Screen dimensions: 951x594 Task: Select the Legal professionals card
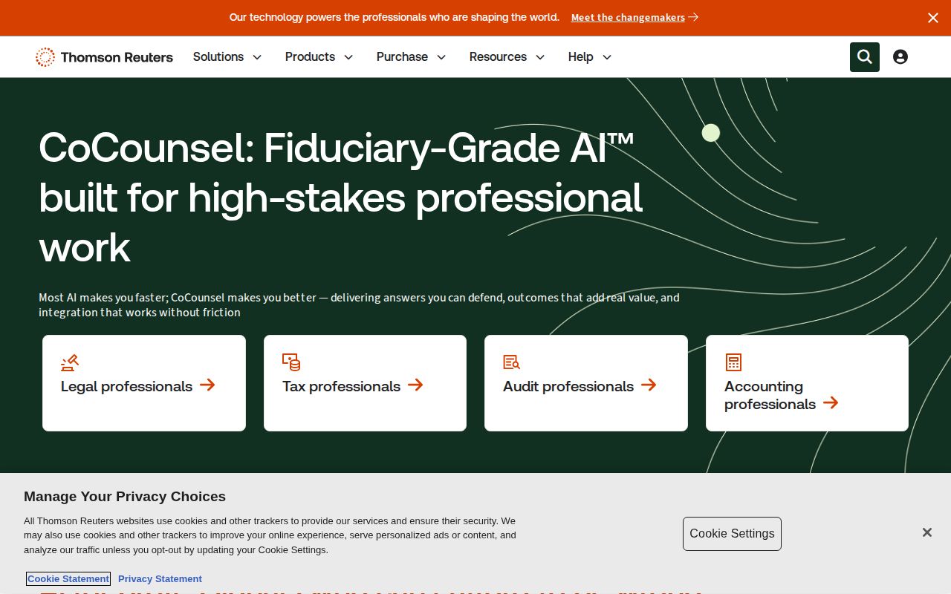(144, 383)
